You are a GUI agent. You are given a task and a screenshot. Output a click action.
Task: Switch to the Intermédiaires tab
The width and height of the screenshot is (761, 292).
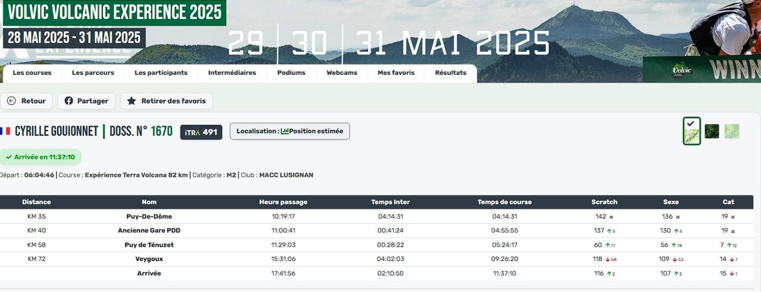(232, 73)
